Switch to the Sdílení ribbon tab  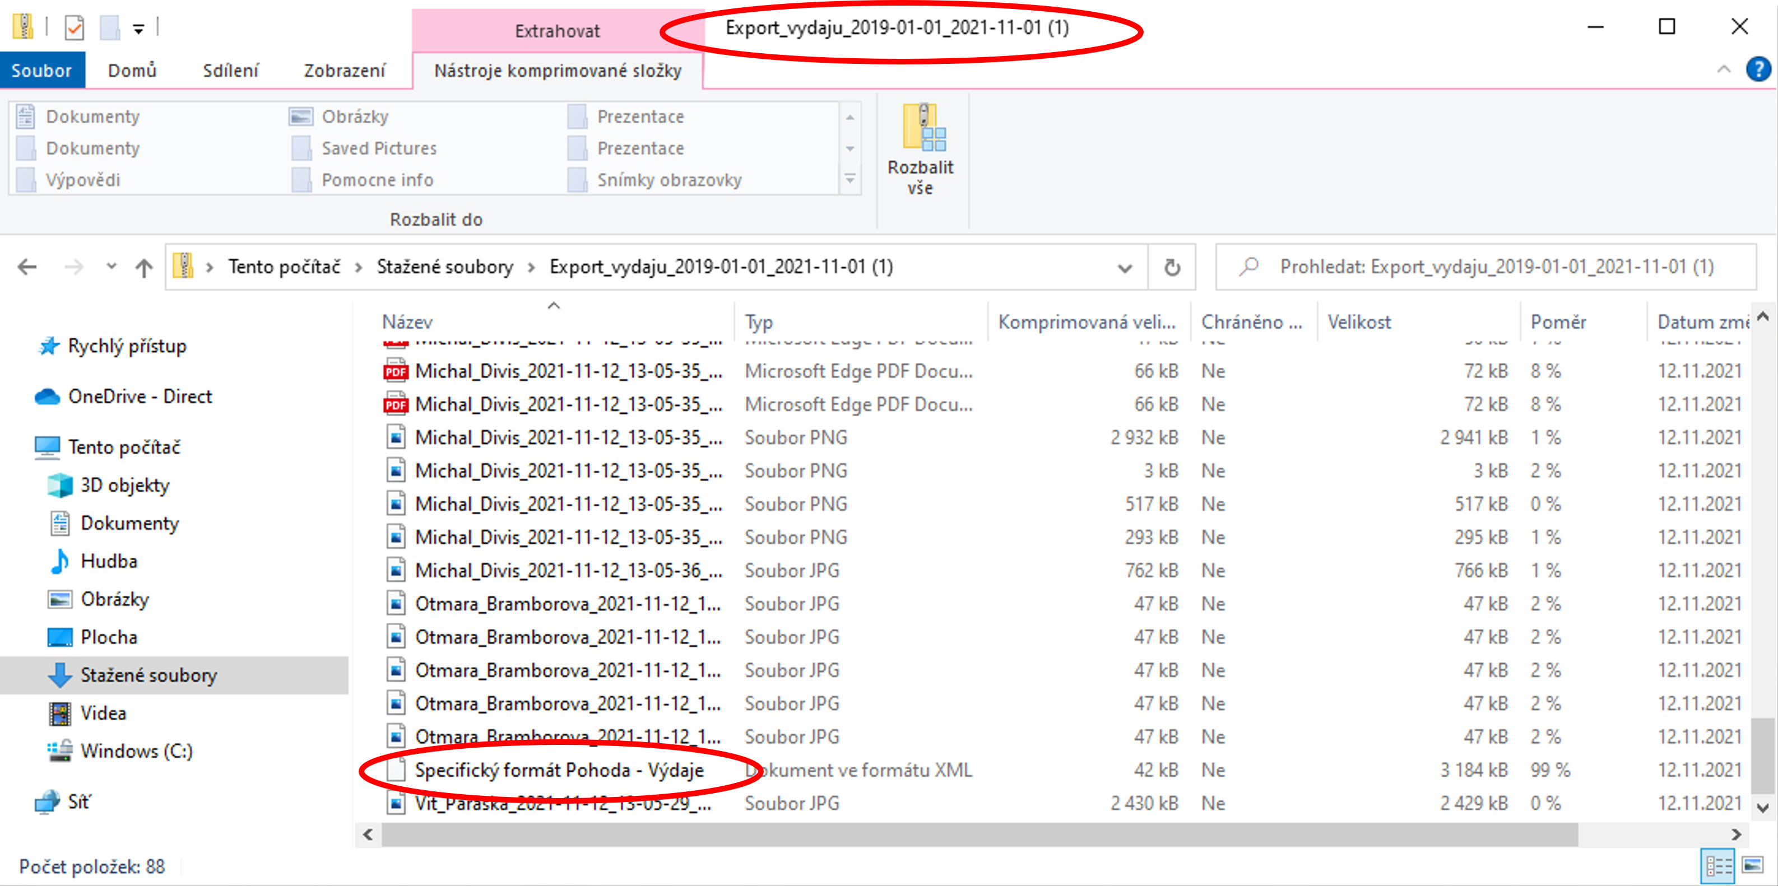[230, 71]
